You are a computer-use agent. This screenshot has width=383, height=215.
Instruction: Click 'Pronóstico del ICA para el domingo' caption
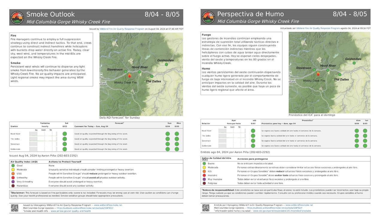[312, 115]
